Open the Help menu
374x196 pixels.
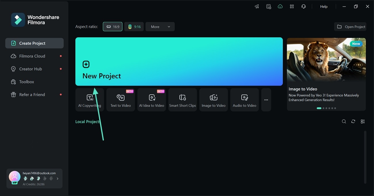324,7
